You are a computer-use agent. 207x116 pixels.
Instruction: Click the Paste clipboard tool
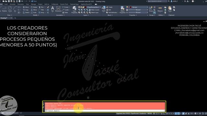170,9
